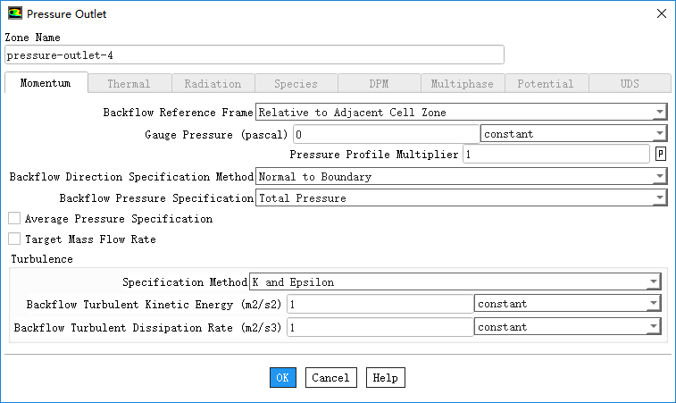Switch to the Momentum tab
The image size is (676, 403).
click(46, 84)
